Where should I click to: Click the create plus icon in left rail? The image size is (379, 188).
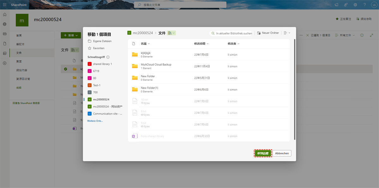(x=4, y=63)
